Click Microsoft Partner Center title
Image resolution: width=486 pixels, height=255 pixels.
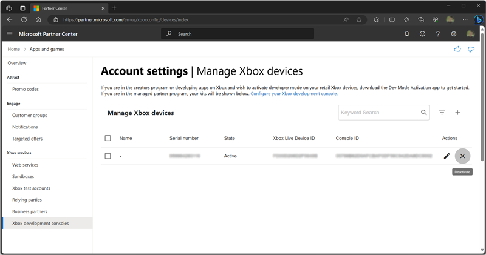[x=48, y=34]
